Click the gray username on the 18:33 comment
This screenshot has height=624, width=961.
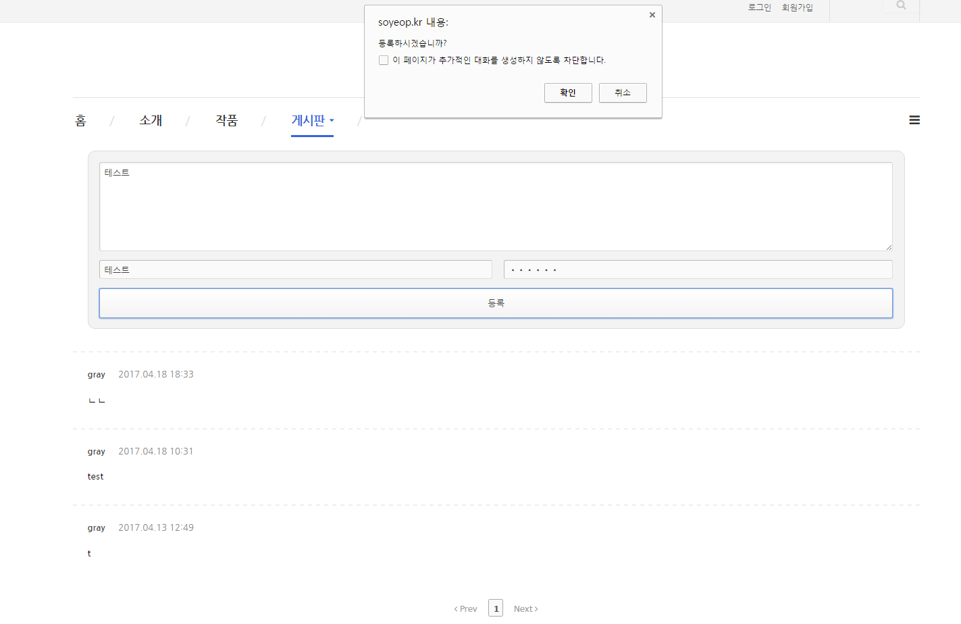point(96,374)
